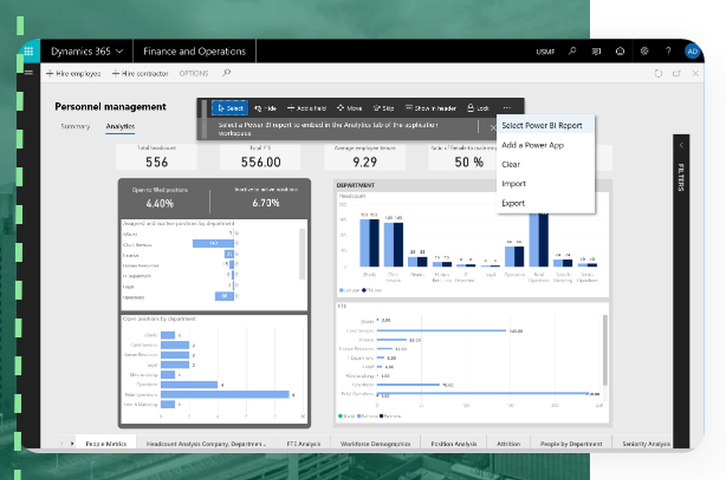The height and width of the screenshot is (480, 726).
Task: Open the People by Department tab
Action: 571,444
